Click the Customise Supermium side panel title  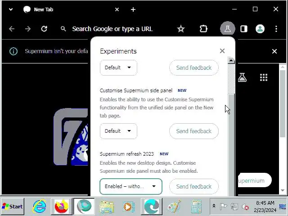pyautogui.click(x=136, y=90)
